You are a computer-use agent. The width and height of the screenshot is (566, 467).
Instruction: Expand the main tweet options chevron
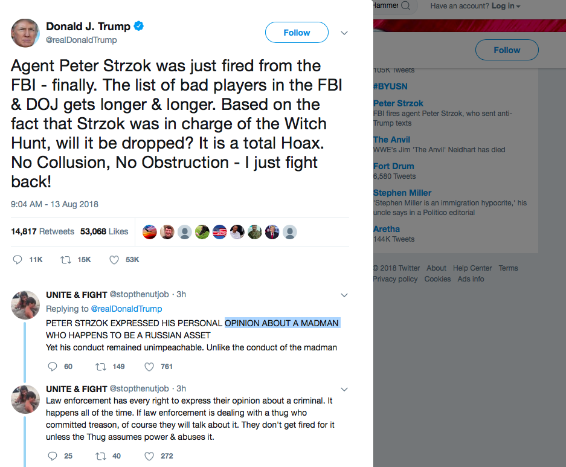click(x=344, y=33)
